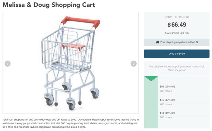This screenshot has height=131, width=212.
Task: Click the next image arrow
Action: tap(134, 64)
